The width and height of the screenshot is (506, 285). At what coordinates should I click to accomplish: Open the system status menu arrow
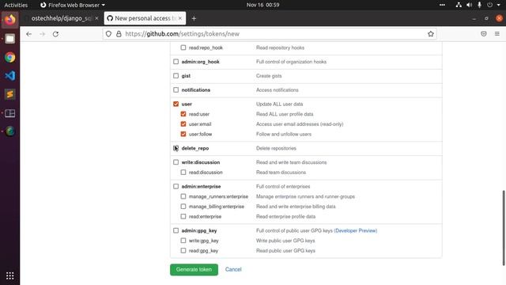point(499,5)
